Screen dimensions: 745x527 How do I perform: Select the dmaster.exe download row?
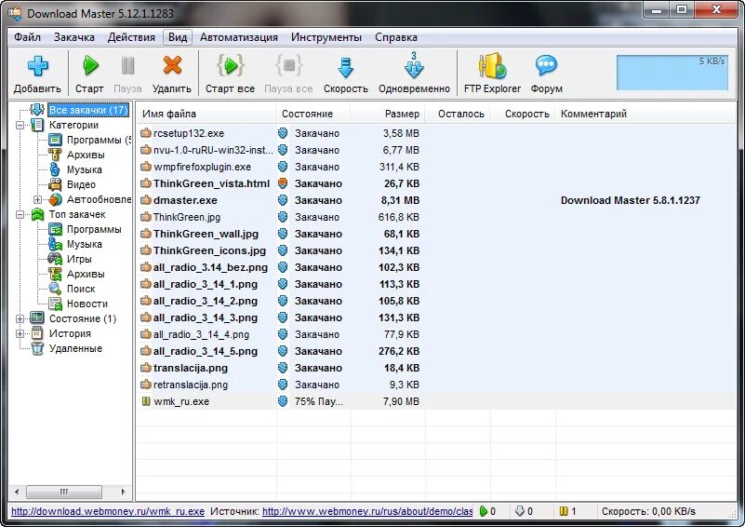(437, 200)
